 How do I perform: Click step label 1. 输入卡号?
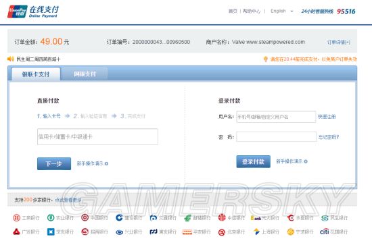click(x=49, y=116)
